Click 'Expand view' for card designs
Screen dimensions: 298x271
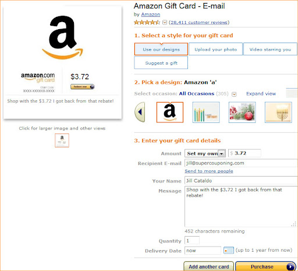coord(261,94)
